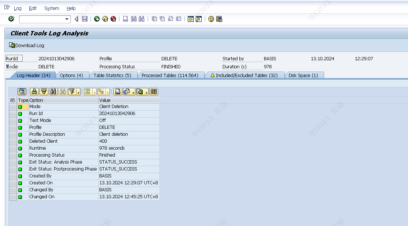
Task: Sort table in ascending order
Action: point(34,92)
